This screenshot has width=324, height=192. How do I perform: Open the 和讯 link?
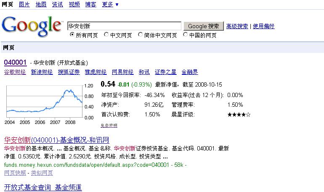144,72
